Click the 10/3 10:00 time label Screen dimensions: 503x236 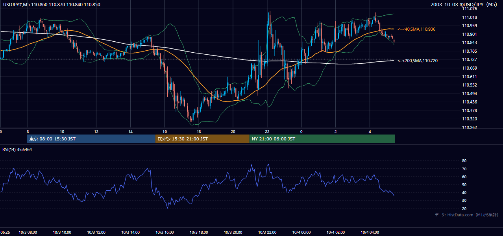click(62, 232)
